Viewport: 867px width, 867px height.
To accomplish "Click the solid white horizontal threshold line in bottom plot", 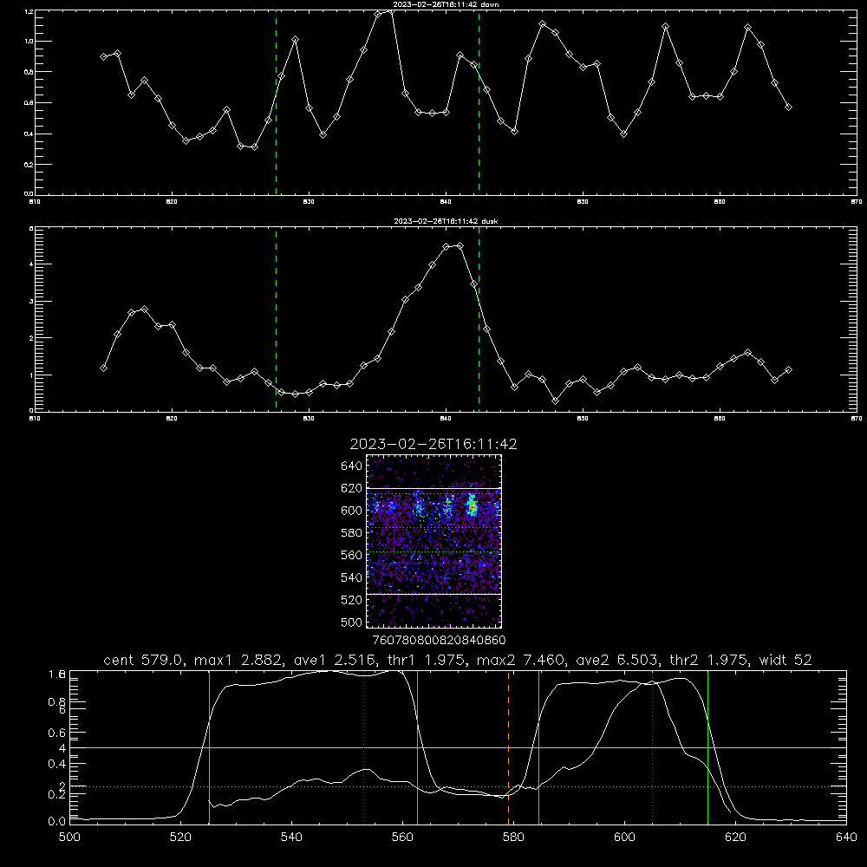I will (458, 747).
